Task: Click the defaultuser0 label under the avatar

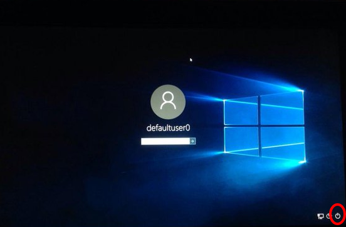Action: (168, 128)
